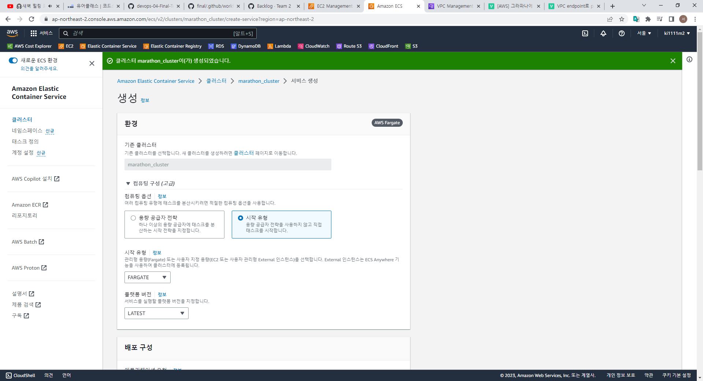
Task: Open 쿠키 기본 설정 in footer
Action: pyautogui.click(x=676, y=375)
